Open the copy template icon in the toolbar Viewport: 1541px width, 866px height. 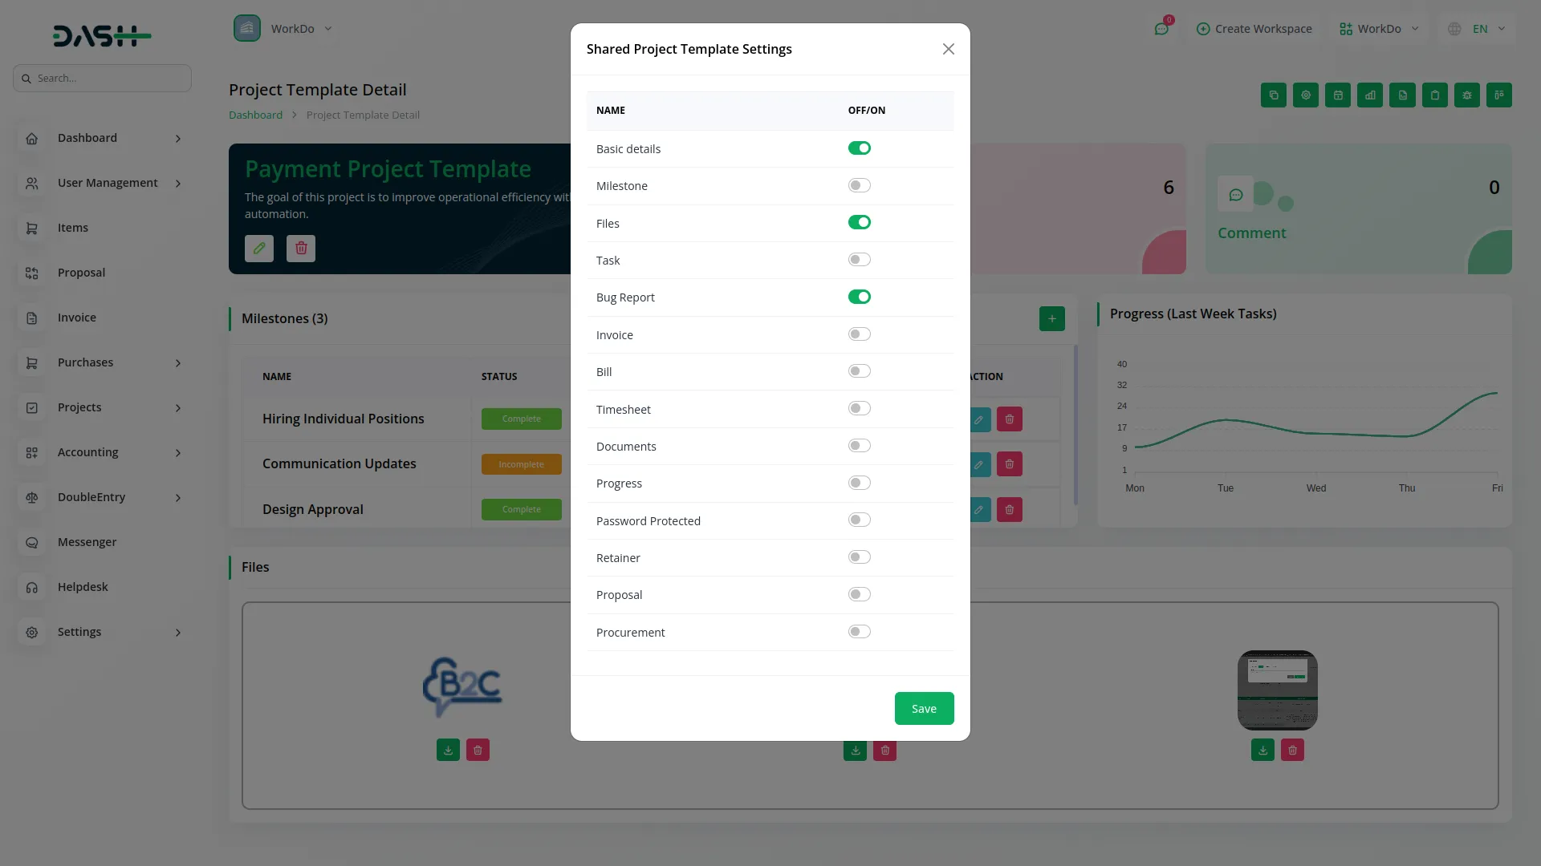[x=1273, y=95]
